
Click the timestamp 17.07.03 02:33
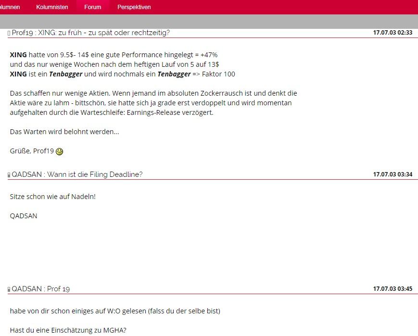tap(393, 33)
